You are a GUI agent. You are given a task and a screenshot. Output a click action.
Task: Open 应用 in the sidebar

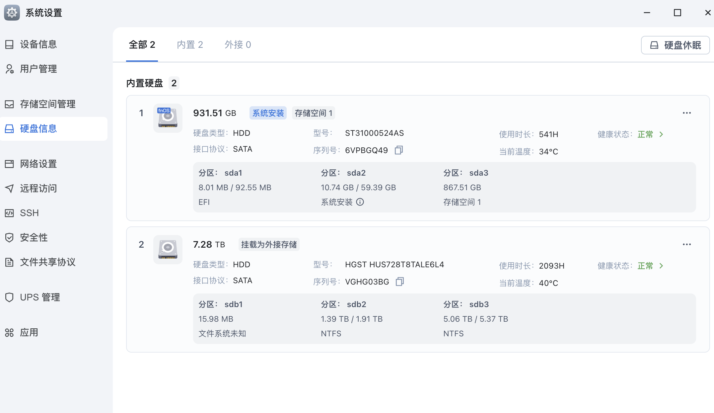coord(54,333)
